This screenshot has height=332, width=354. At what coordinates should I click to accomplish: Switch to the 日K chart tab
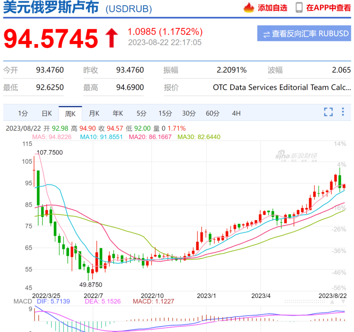pos(47,113)
